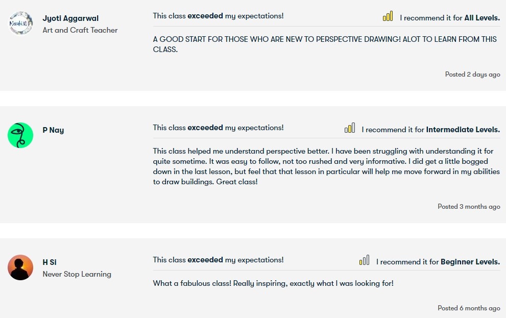
Task: Click the Beginner Levels bar chart icon
Action: (364, 261)
